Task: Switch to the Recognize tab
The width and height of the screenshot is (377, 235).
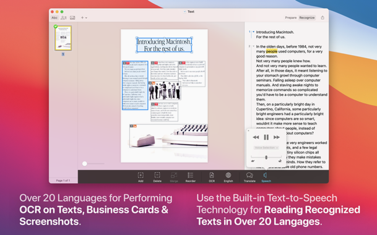Action: (307, 17)
